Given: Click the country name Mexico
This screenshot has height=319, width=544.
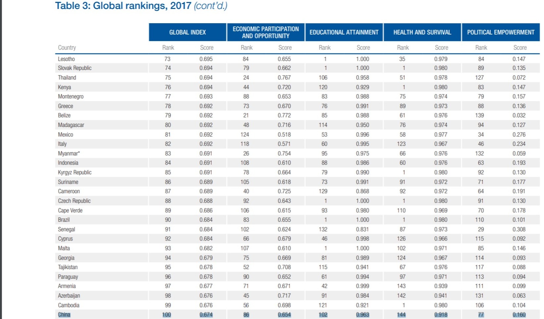Looking at the screenshot, I should [x=65, y=134].
